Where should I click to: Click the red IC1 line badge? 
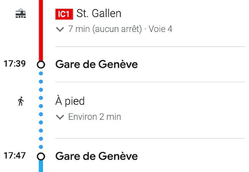click(x=64, y=14)
